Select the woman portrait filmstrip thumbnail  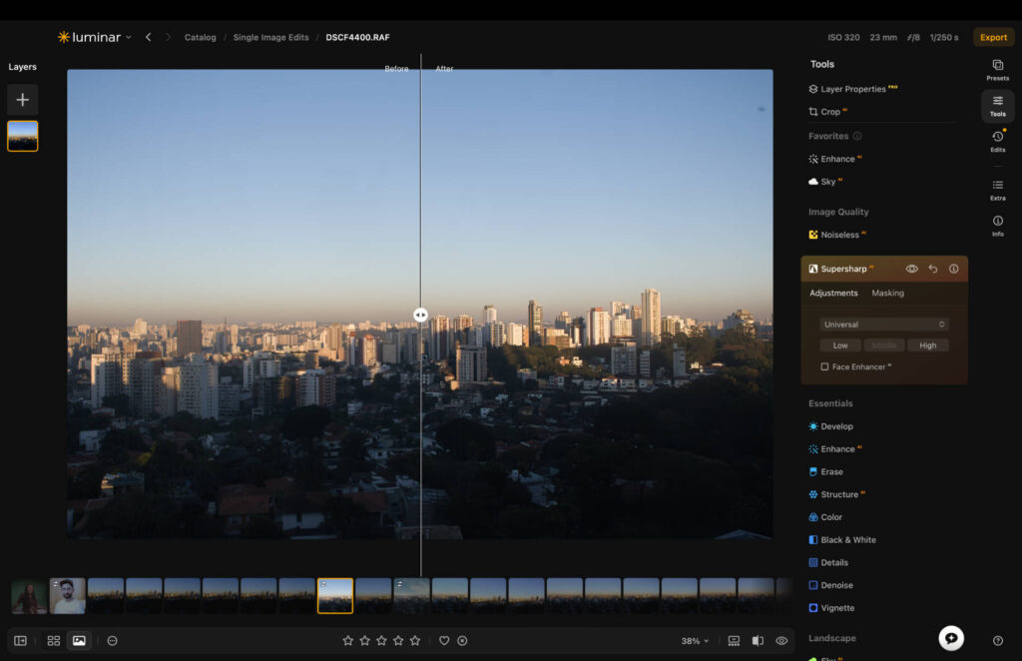(x=29, y=596)
